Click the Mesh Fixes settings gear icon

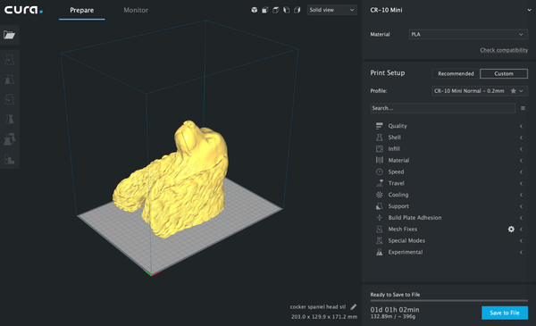511,230
